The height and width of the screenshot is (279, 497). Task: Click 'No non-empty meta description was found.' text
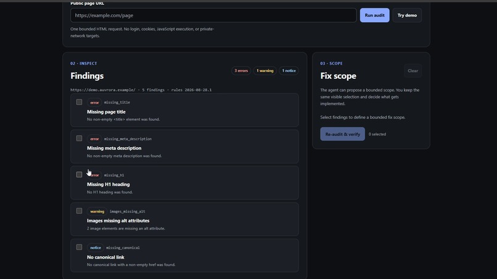(125, 156)
